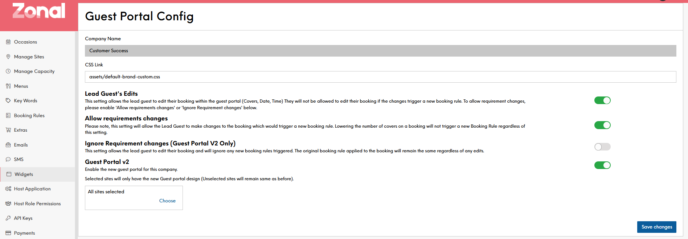Click the SMS speech bubble icon
The image size is (688, 239).
(x=8, y=160)
